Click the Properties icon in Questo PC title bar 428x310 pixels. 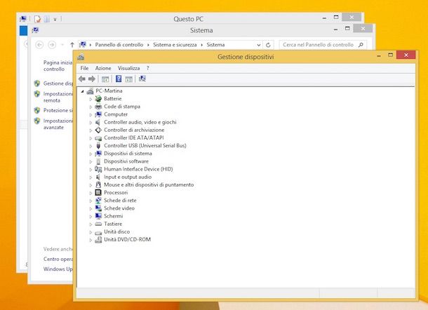pyautogui.click(x=37, y=19)
